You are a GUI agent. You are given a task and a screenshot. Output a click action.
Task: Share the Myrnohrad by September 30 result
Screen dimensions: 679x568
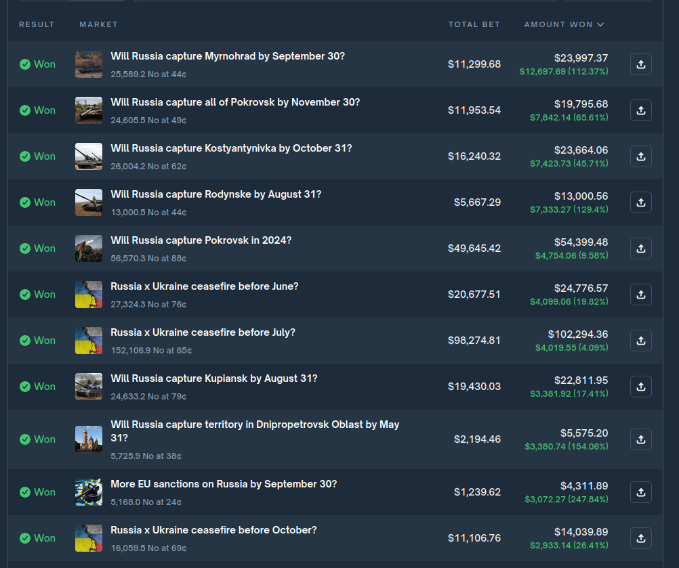click(641, 64)
